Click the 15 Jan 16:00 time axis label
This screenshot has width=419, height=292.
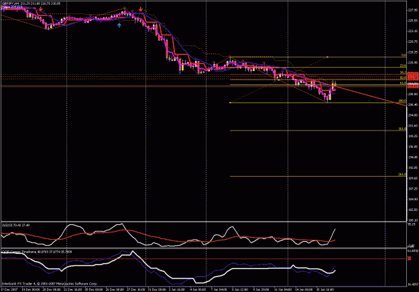325,289
